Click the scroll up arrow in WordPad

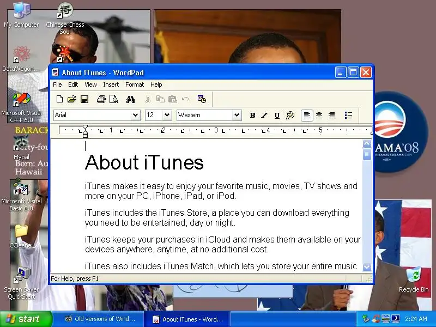point(367,144)
